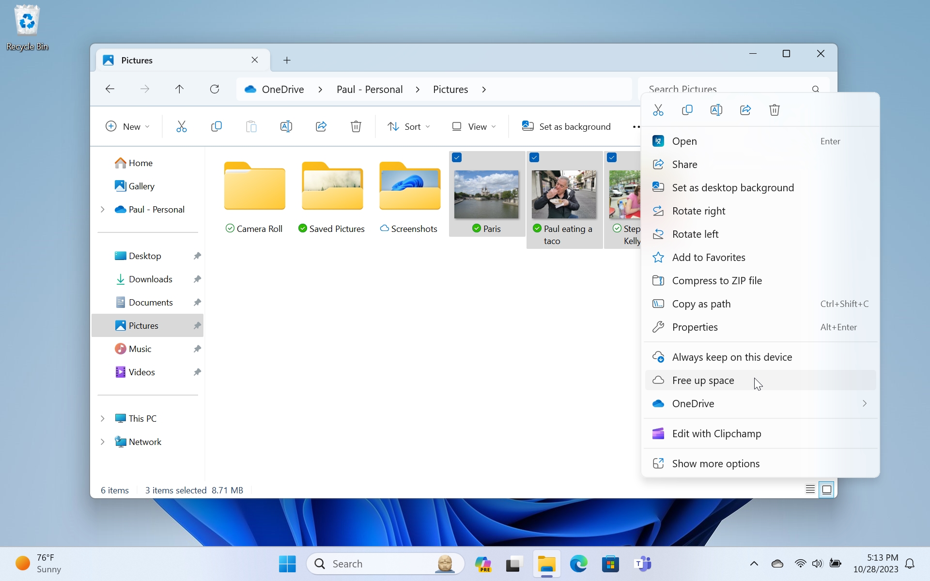The image size is (930, 581).
Task: Click the Rename icon in toolbar
Action: [286, 126]
